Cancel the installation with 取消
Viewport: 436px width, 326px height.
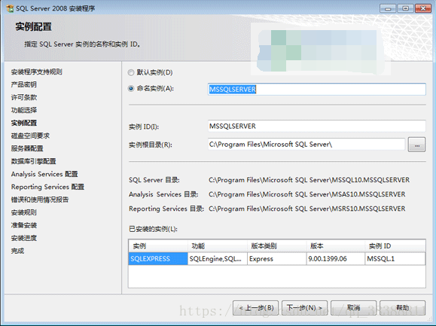353,308
